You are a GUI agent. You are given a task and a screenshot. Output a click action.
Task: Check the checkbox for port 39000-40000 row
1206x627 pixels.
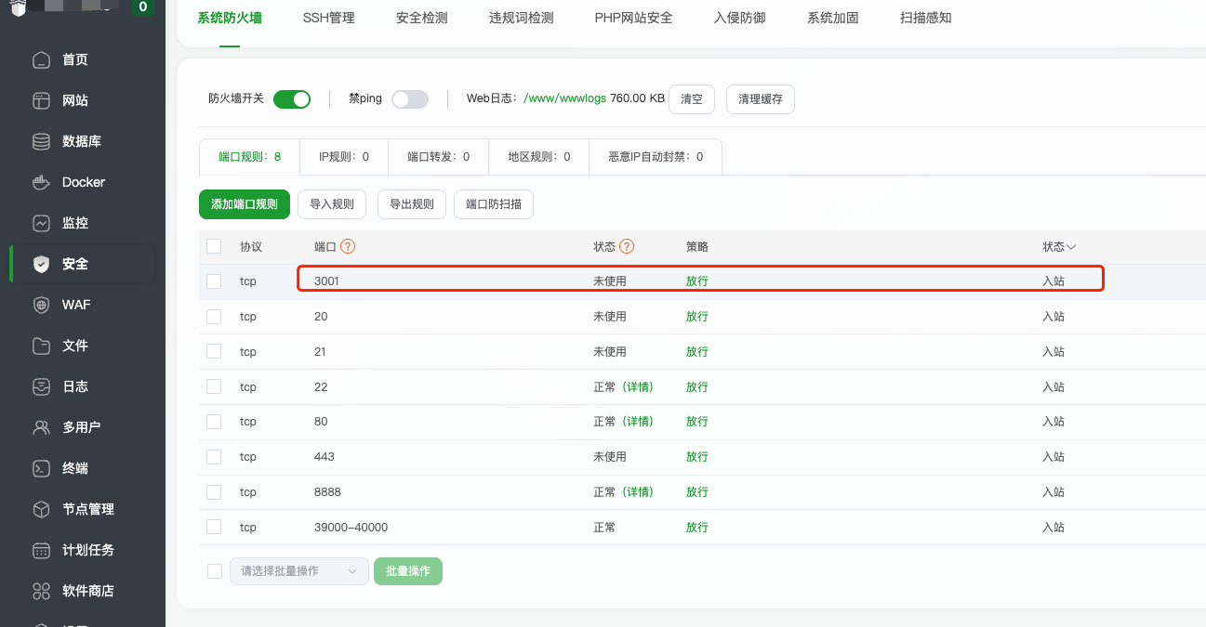(214, 527)
